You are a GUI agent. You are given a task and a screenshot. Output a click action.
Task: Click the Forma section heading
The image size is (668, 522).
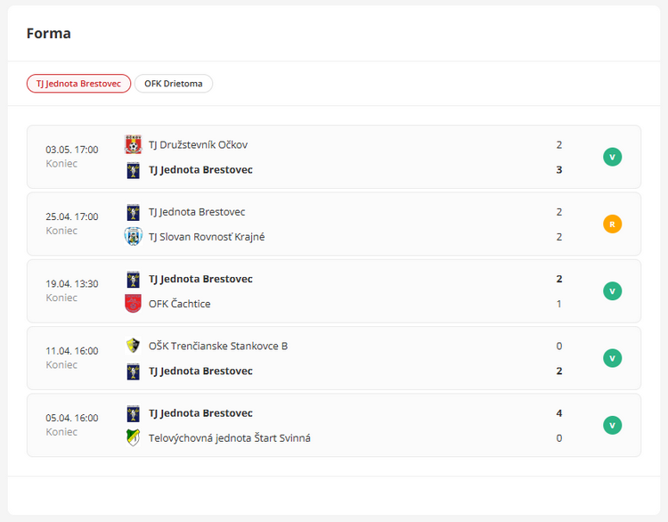49,33
